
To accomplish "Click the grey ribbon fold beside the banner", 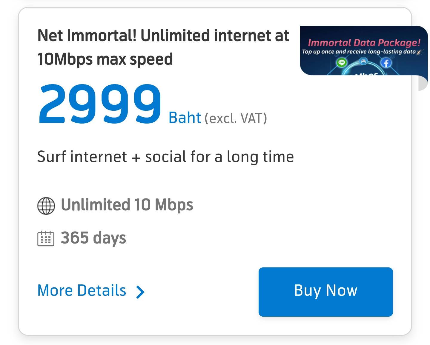I will coord(423,83).
